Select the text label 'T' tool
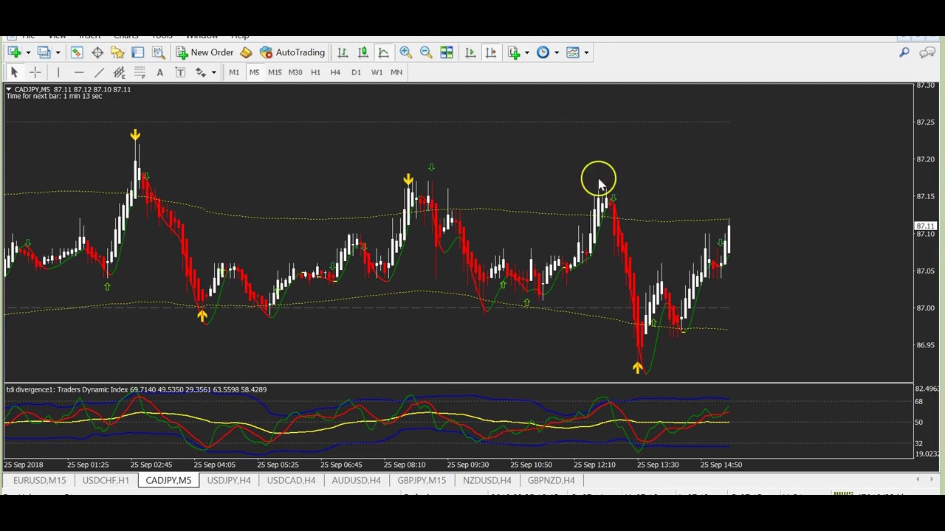 click(x=180, y=72)
